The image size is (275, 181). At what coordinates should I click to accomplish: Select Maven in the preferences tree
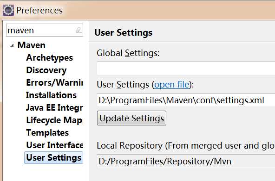[32, 45]
